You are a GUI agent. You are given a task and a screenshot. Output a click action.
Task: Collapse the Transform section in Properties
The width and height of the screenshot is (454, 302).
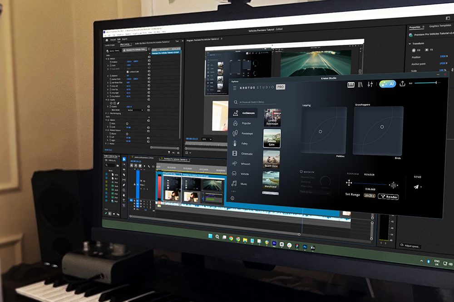[410, 44]
